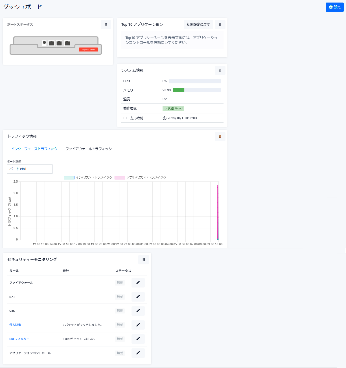
Task: Switch to firewall traffic tab
Action: point(89,149)
